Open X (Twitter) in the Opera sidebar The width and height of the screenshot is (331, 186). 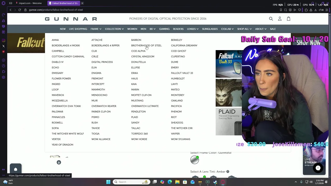coord(4,46)
